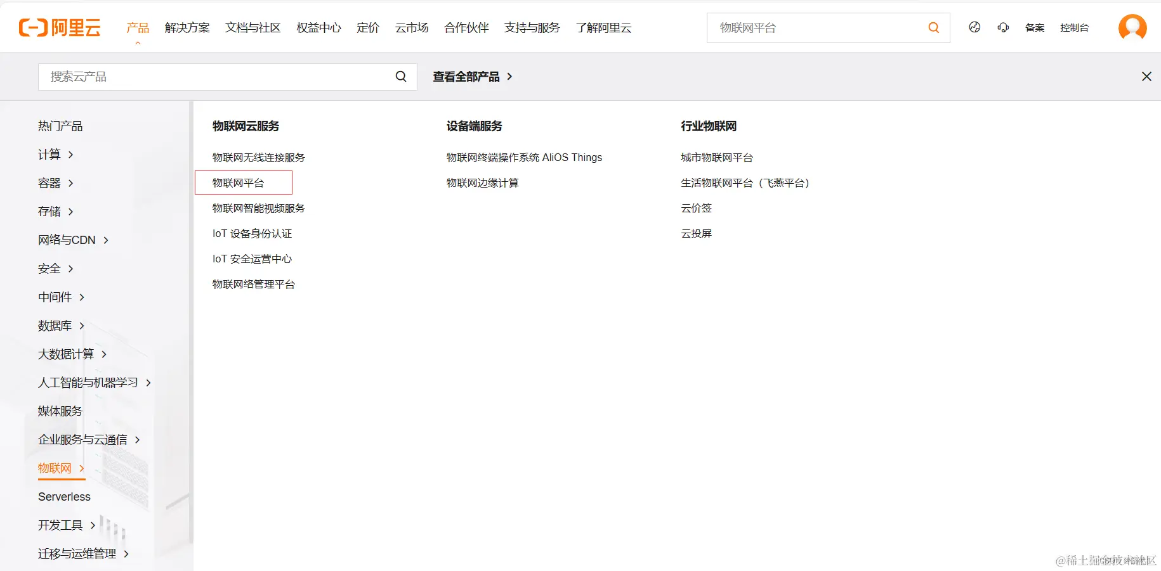Viewport: 1161px width, 571px height.
Task: Open 生活物联网平台（飞燕平台）
Action: (745, 183)
